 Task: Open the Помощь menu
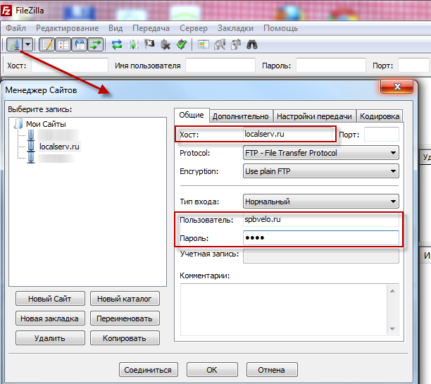tap(281, 28)
